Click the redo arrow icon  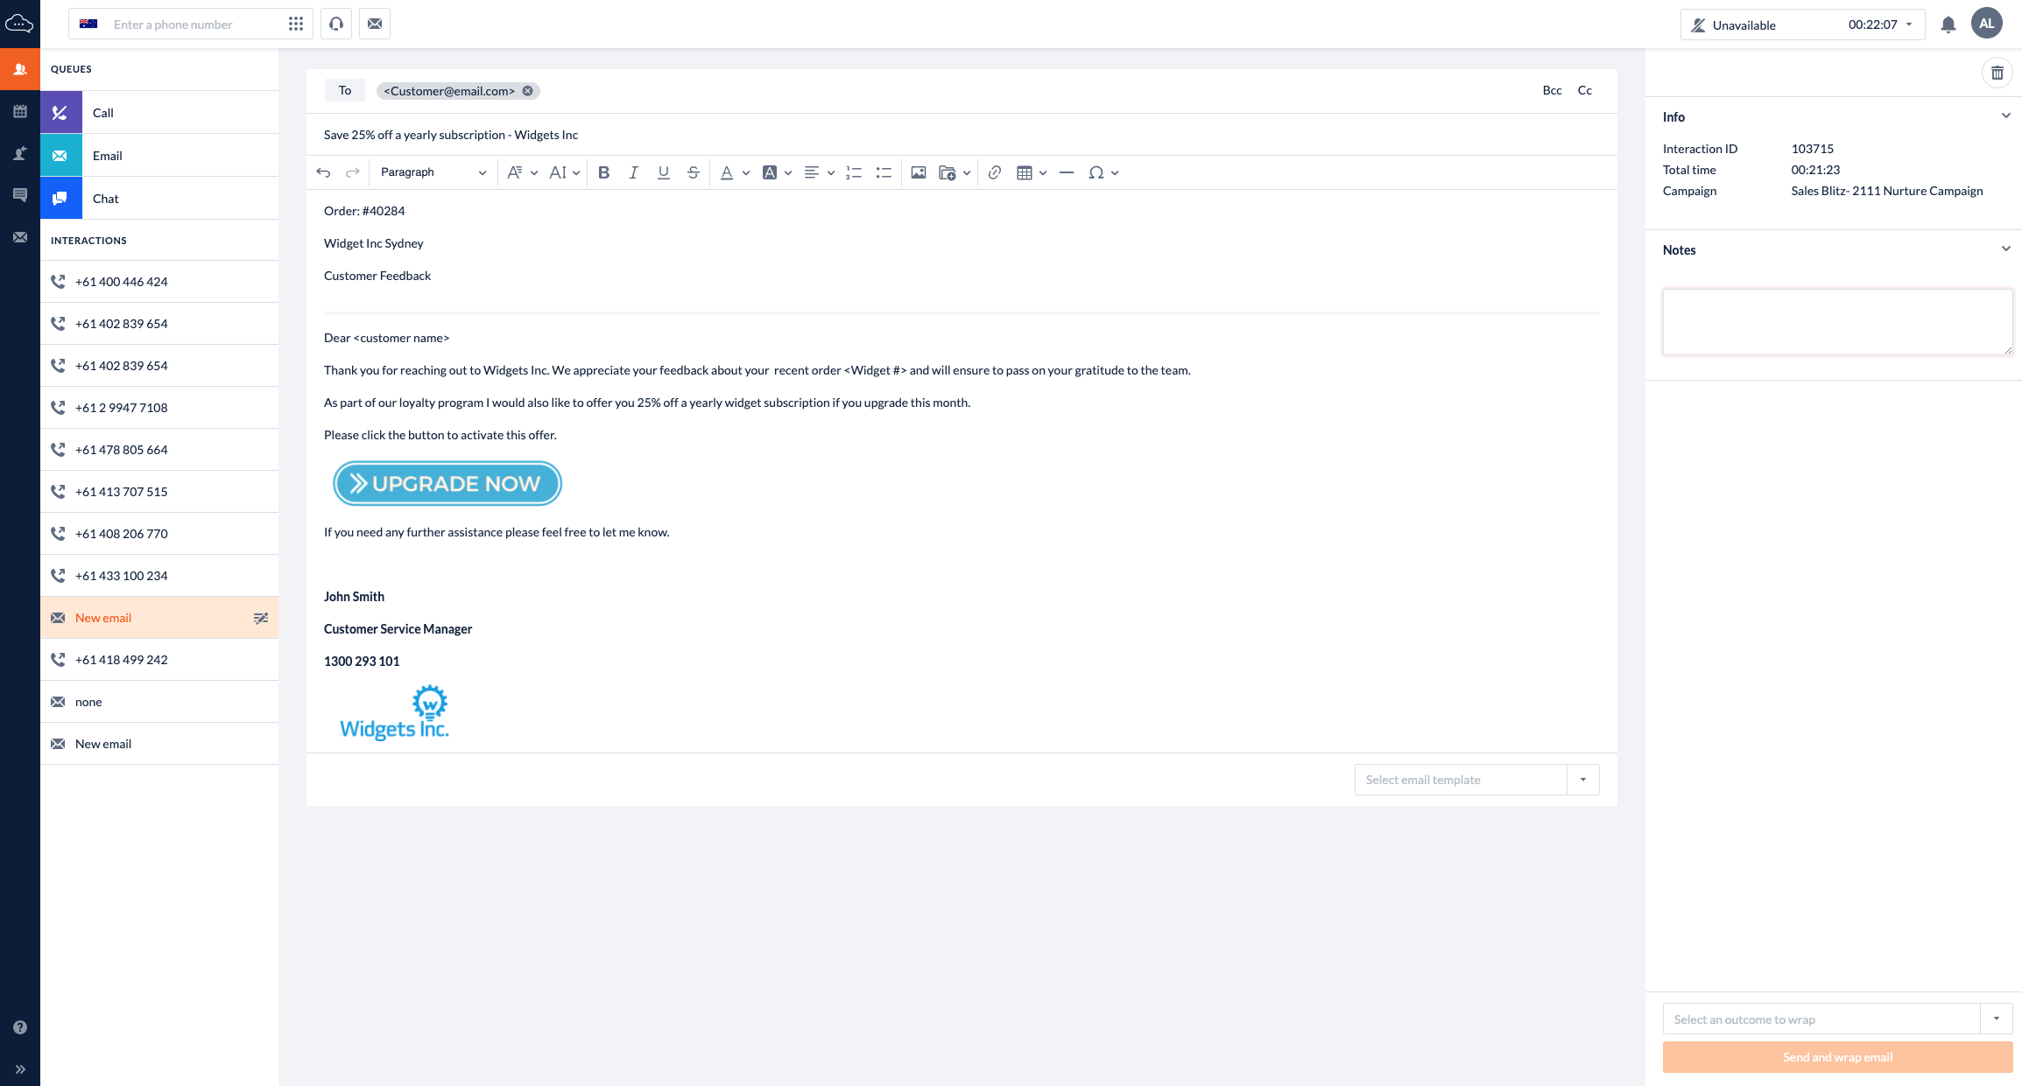pos(352,172)
